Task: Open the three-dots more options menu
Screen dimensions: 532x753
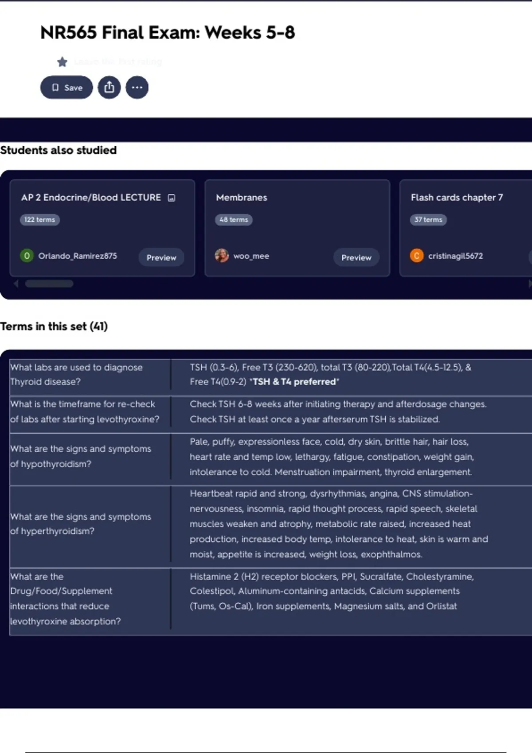Action: (137, 87)
